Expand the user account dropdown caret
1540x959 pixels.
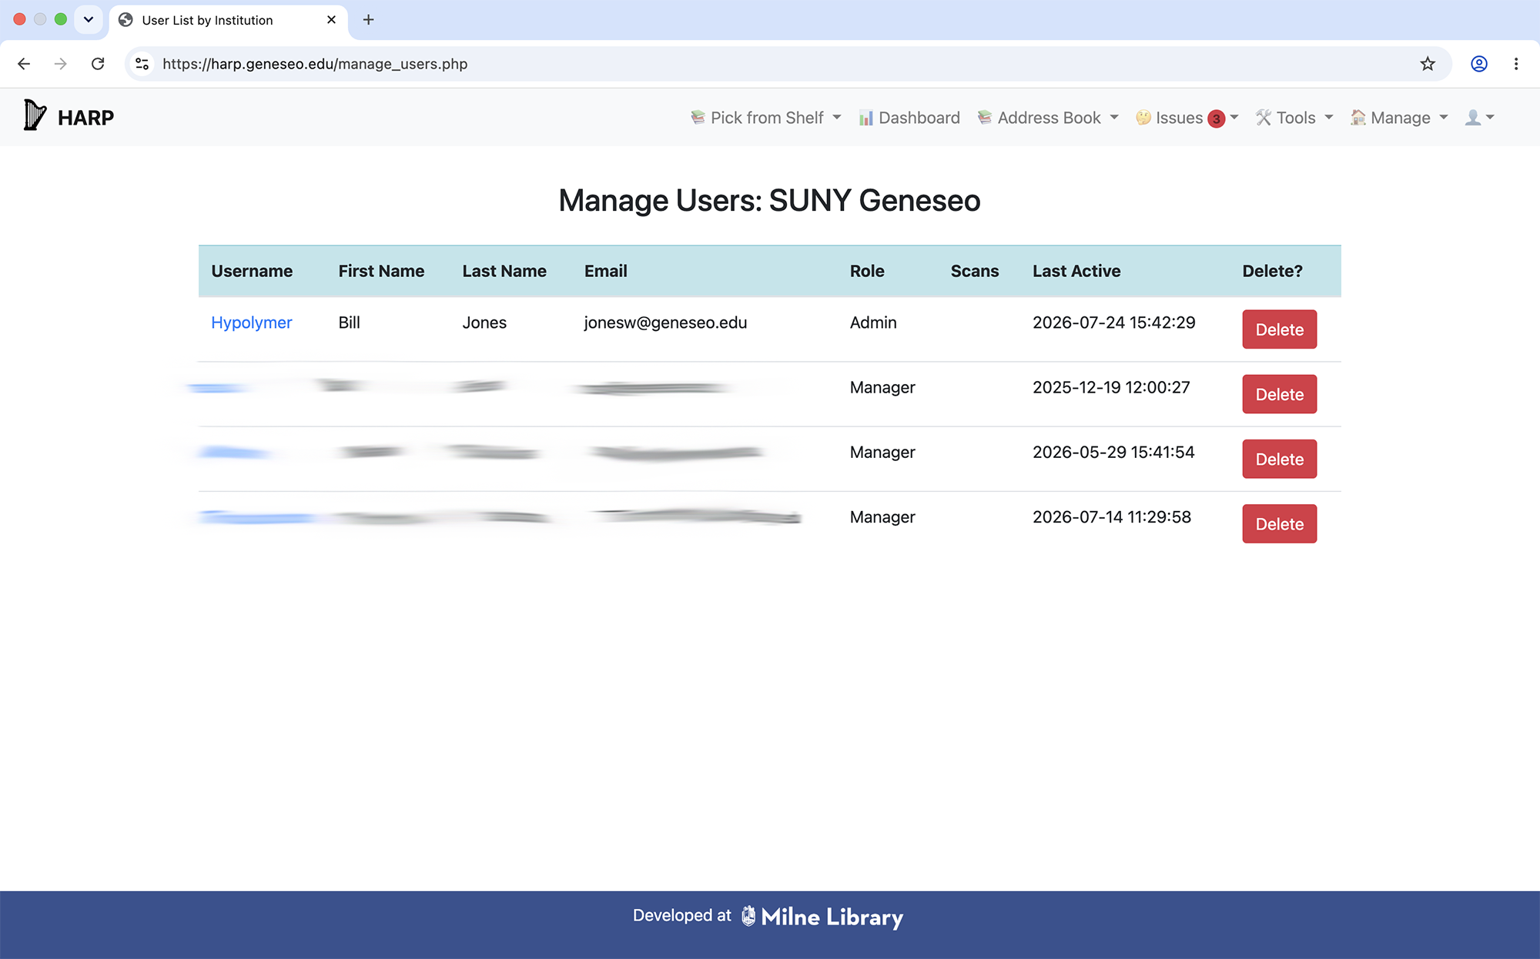[1490, 118]
